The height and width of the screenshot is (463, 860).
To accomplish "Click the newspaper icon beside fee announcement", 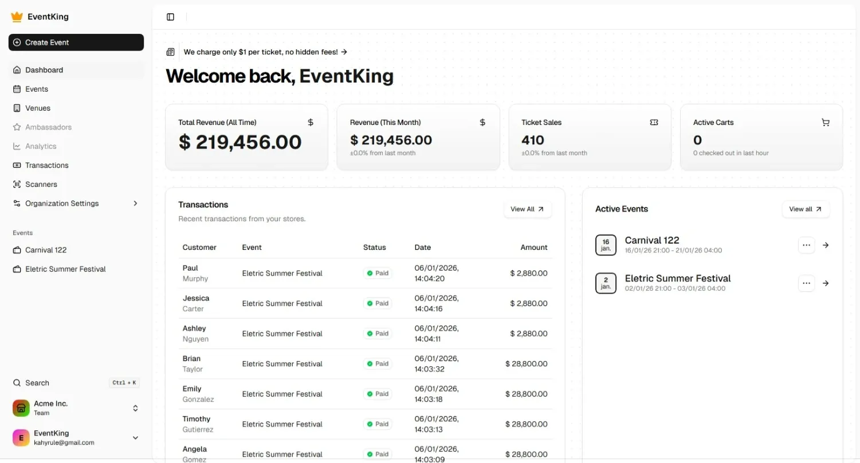I will pos(170,52).
